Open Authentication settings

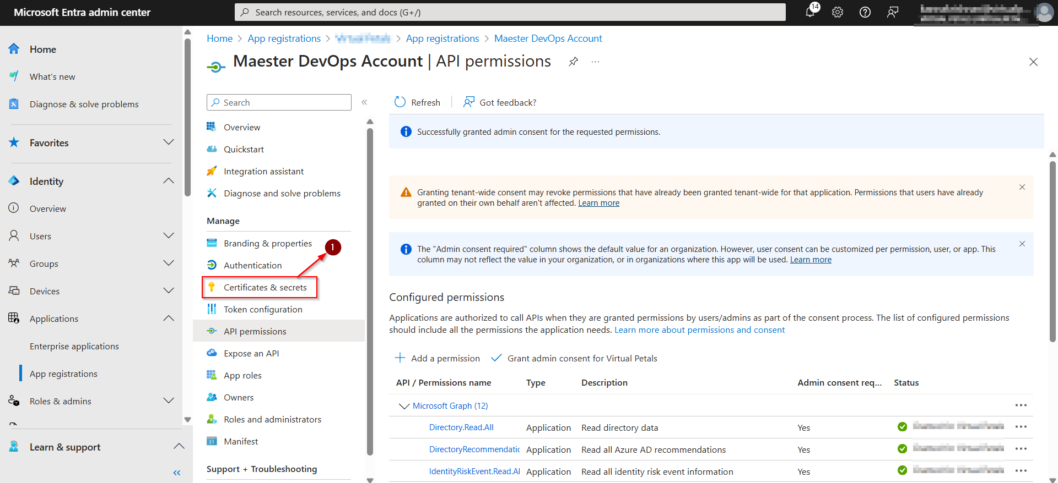coord(252,265)
